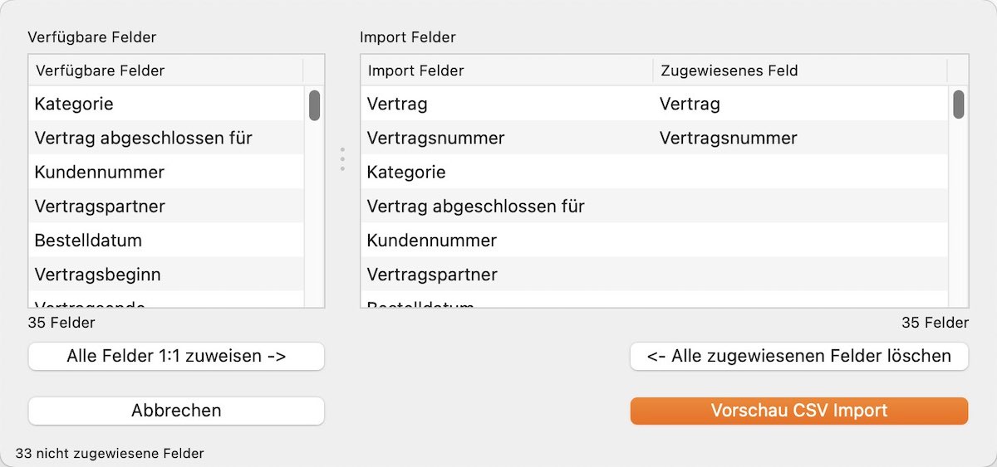Viewport: 997px width, 467px height.
Task: Select Vertragspartner row in Import Felder table
Action: pos(655,275)
